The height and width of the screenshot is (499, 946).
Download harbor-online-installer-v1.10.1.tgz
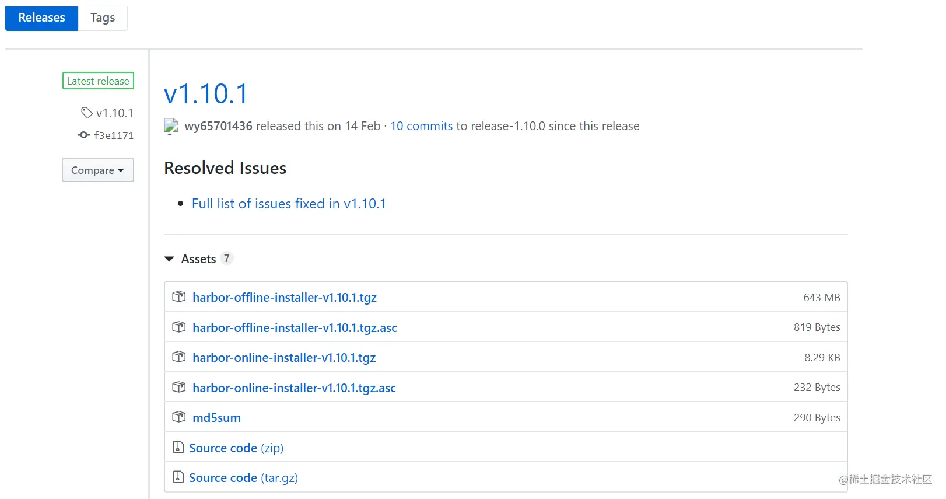click(x=284, y=358)
